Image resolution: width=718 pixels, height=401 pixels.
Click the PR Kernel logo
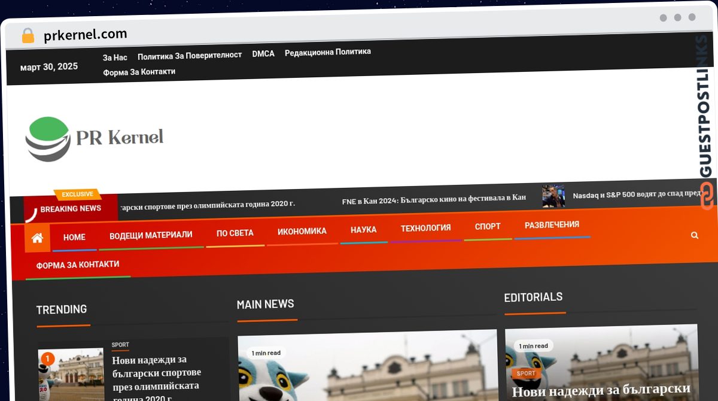pos(95,139)
